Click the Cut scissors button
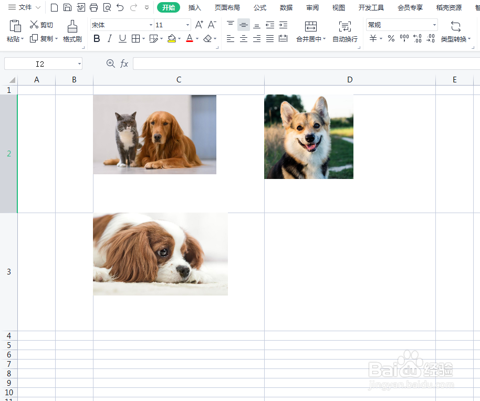This screenshot has height=401, width=480. (x=41, y=25)
